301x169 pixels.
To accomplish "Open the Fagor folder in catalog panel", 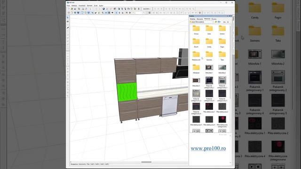I will (x=222, y=43).
